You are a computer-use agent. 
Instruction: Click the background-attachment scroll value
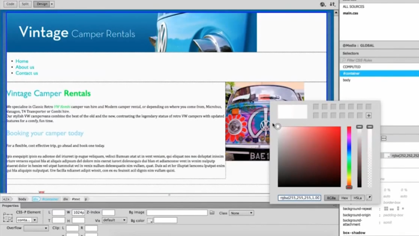(x=387, y=222)
